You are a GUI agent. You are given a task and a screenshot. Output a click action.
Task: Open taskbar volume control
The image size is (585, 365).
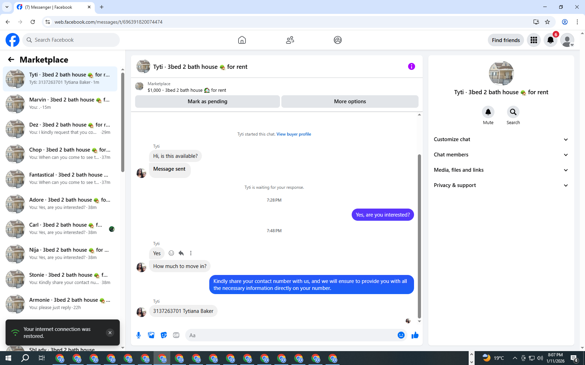pyautogui.click(x=540, y=358)
